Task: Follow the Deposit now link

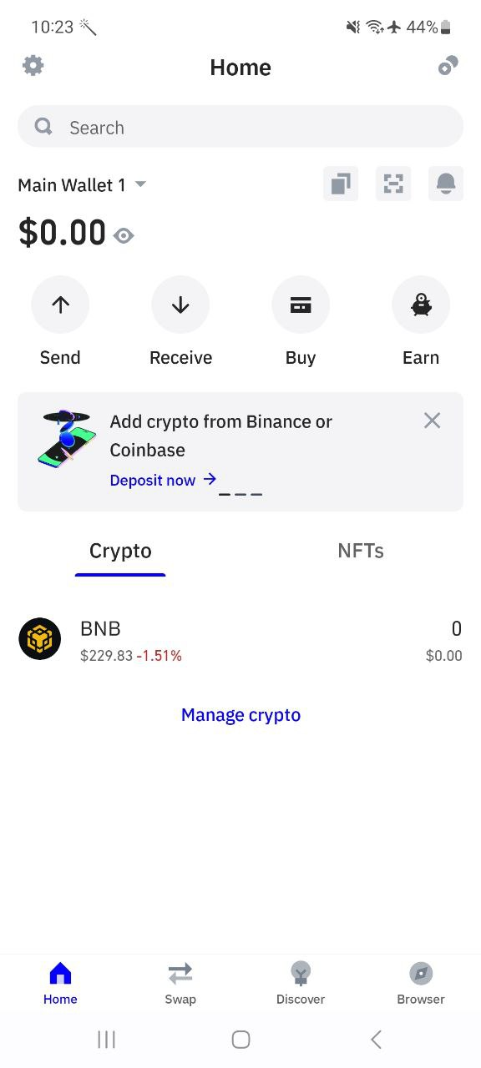Action: click(x=163, y=480)
